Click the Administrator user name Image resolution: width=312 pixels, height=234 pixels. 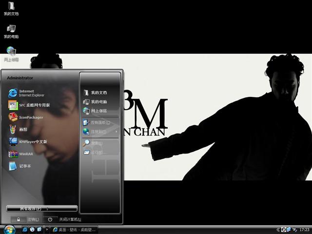tap(20, 78)
